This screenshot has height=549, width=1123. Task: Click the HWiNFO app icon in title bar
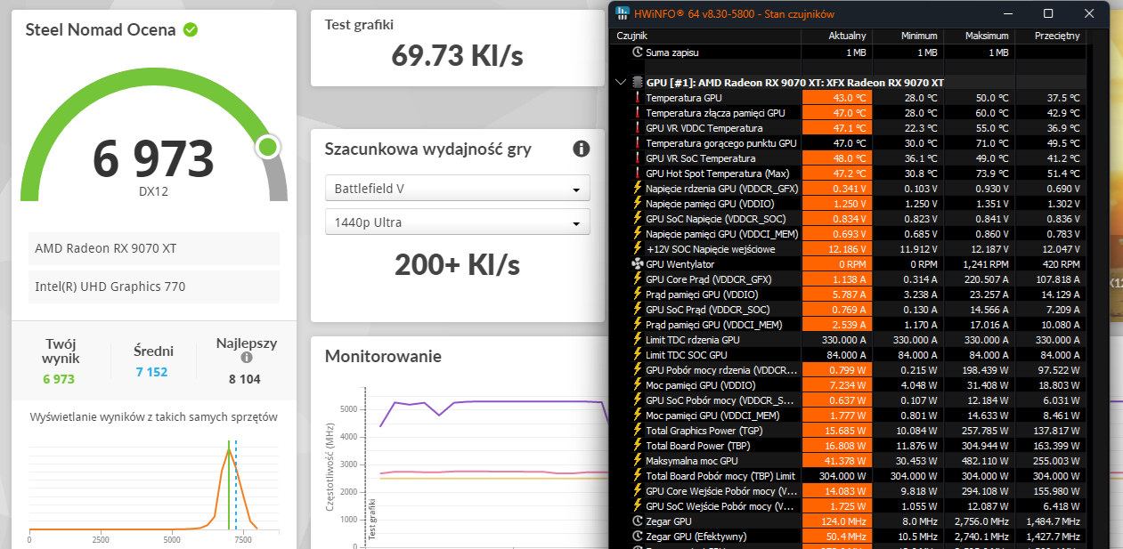(x=623, y=13)
